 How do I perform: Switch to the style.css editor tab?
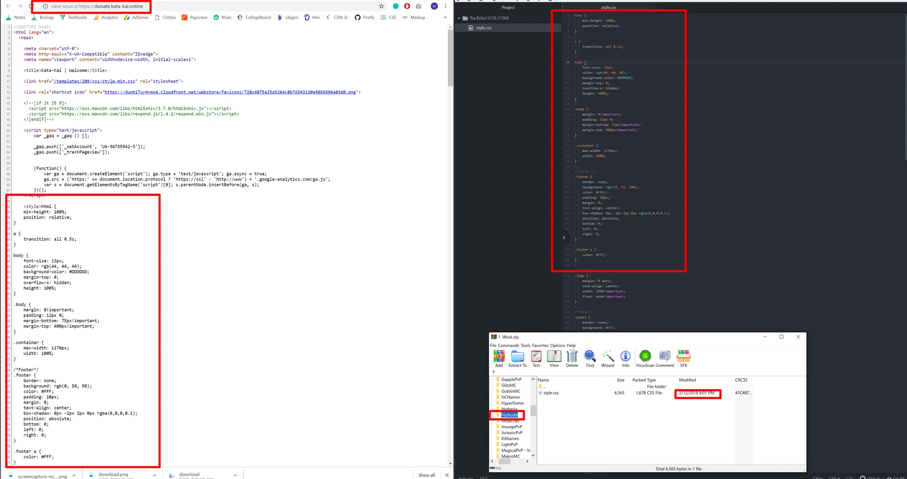[x=609, y=7]
